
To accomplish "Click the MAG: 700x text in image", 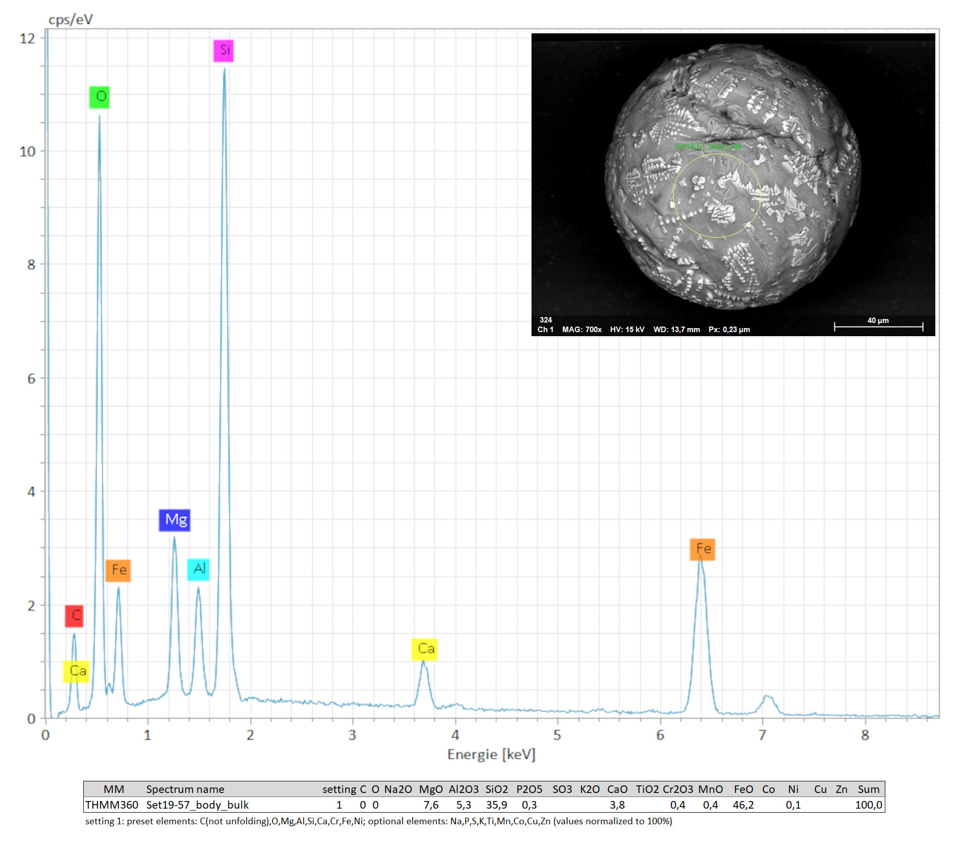I will click(581, 330).
